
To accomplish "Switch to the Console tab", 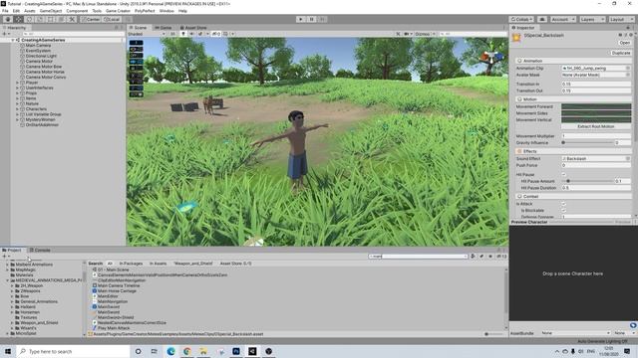I will (x=40, y=250).
